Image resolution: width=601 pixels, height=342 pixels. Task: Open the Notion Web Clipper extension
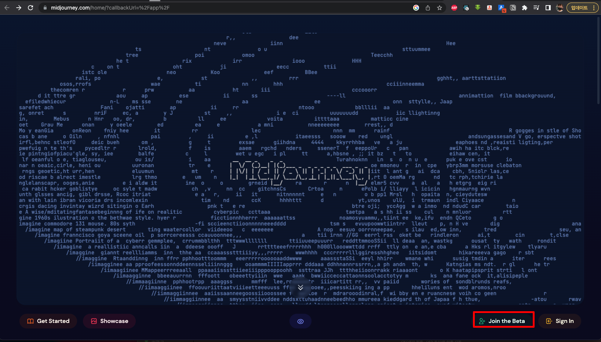click(x=513, y=8)
